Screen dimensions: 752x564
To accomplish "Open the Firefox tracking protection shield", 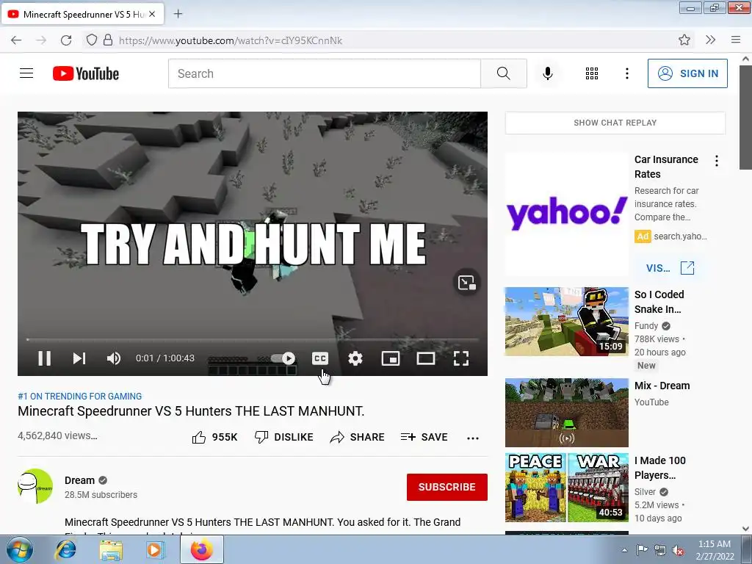I will click(91, 40).
